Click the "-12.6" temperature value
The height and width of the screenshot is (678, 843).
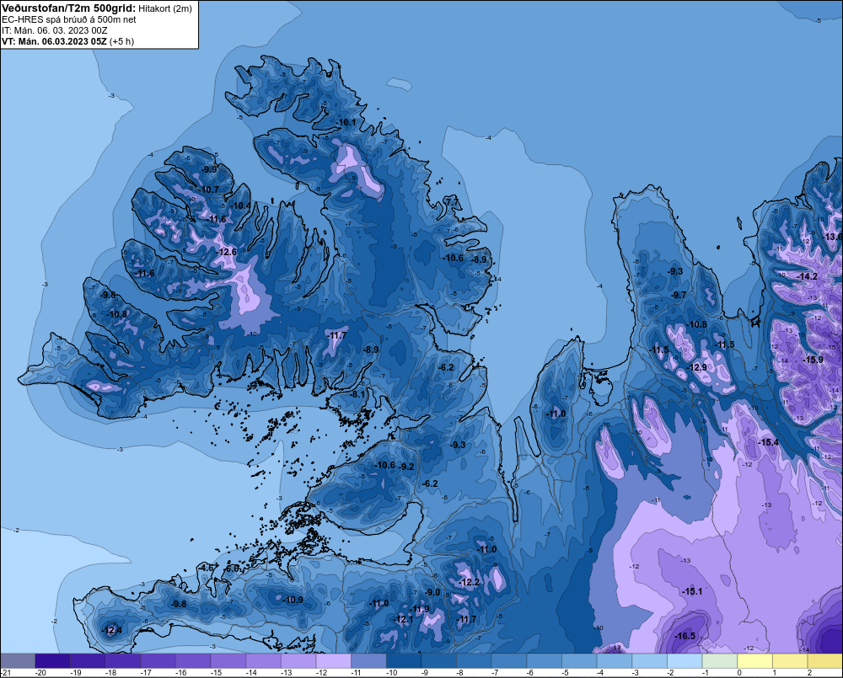226,252
